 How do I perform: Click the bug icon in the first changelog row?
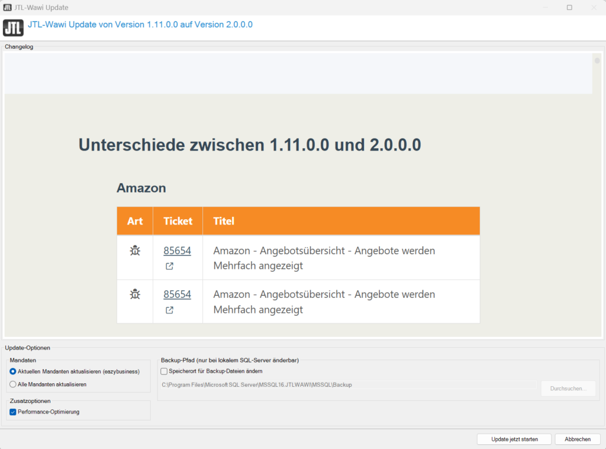pos(135,251)
